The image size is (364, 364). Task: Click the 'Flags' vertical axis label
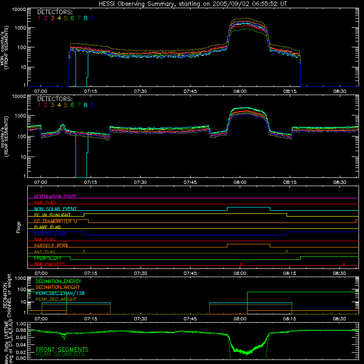point(19,227)
